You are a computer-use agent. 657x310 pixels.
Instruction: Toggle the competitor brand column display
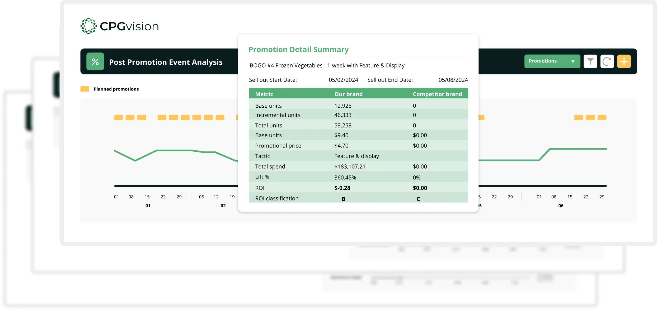[x=438, y=93]
